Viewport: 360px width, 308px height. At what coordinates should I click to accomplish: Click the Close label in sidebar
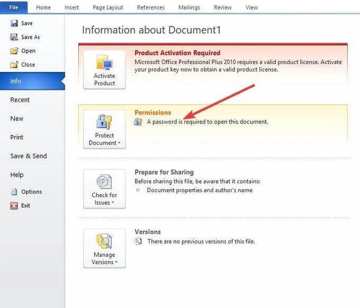coord(28,65)
